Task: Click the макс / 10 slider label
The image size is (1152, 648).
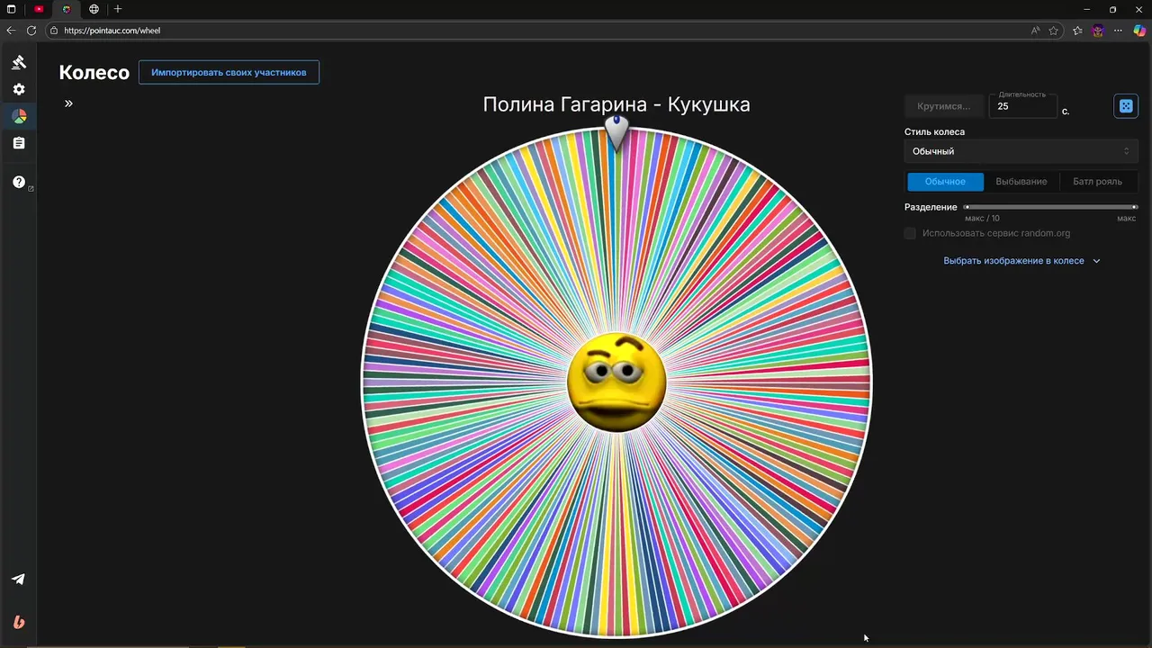Action: (x=982, y=219)
